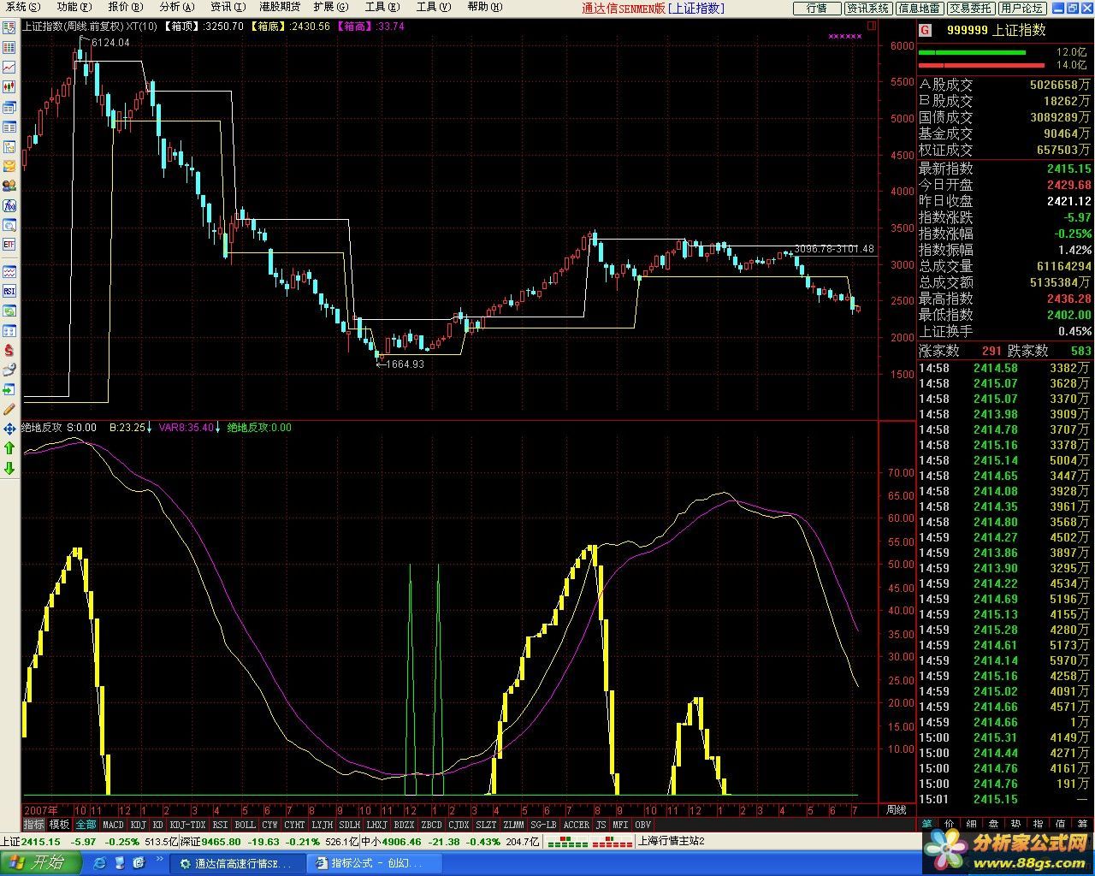The width and height of the screenshot is (1095, 876).
Task: Click the quote grid table icon
Action: tap(9, 48)
